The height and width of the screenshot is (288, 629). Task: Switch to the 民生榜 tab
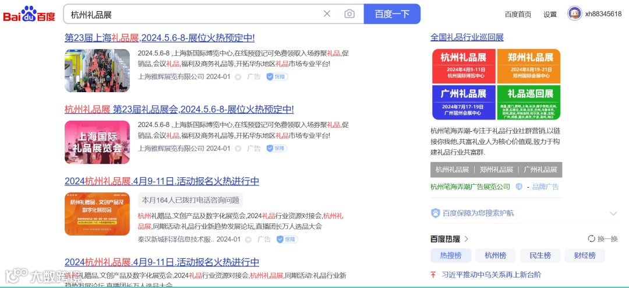(540, 255)
